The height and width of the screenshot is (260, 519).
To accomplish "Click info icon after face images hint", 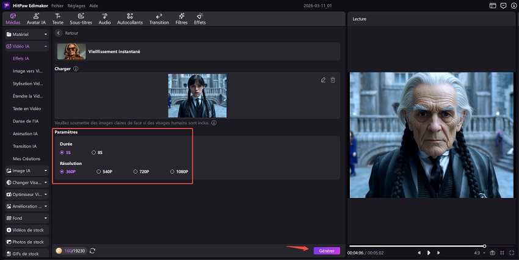I will coord(214,123).
